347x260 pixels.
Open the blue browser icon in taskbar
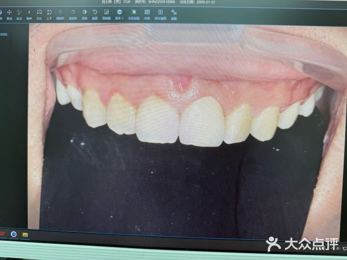click(14, 234)
